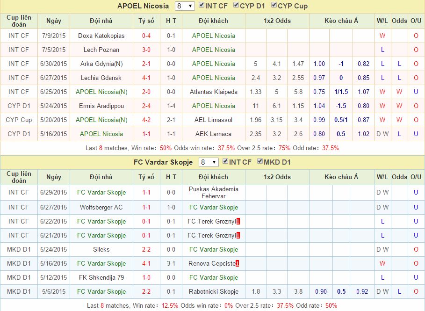Click the 4-2 score against AEL Limassol

tap(146, 120)
